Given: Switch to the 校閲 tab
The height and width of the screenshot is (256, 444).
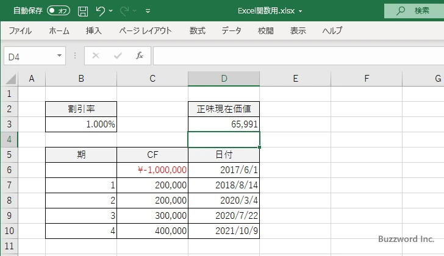Looking at the screenshot, I should [266, 30].
